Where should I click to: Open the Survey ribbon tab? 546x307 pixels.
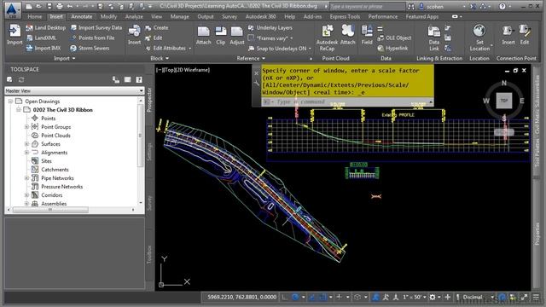229,16
